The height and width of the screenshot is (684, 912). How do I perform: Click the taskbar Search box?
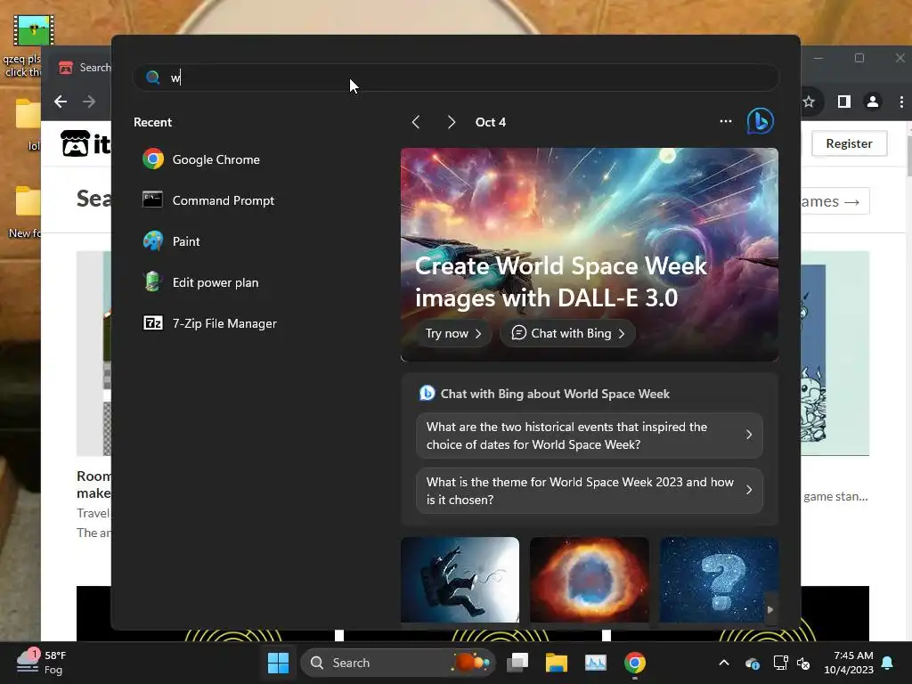click(x=398, y=663)
